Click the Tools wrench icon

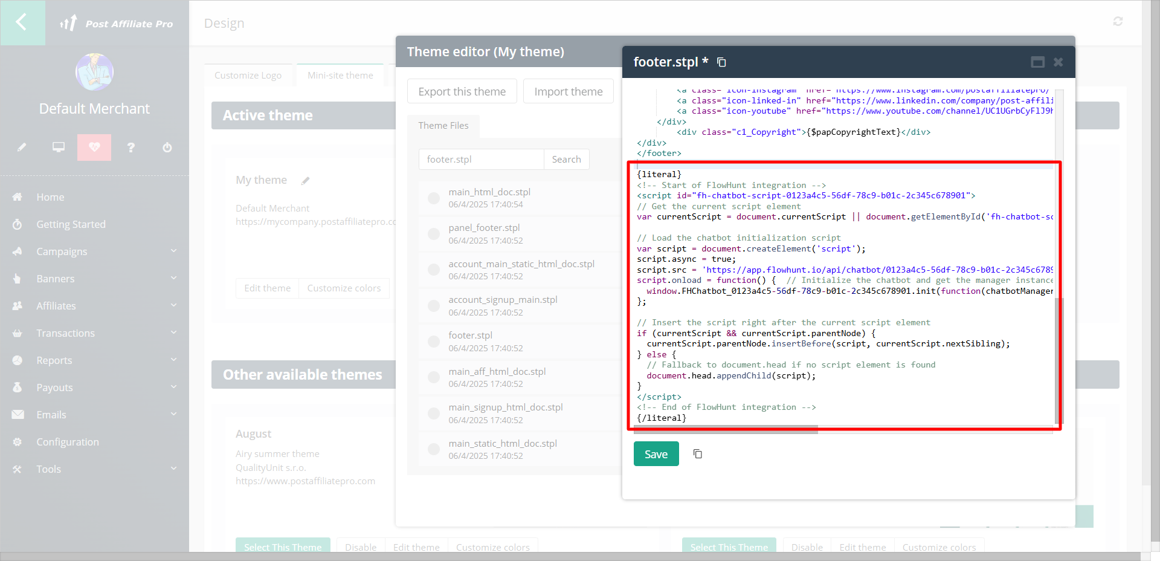click(18, 469)
